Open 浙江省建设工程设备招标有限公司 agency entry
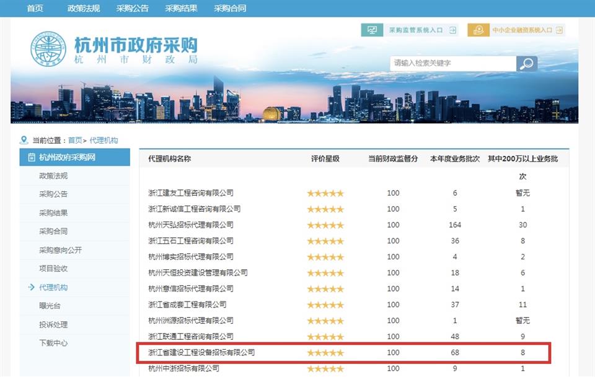 [x=201, y=352]
